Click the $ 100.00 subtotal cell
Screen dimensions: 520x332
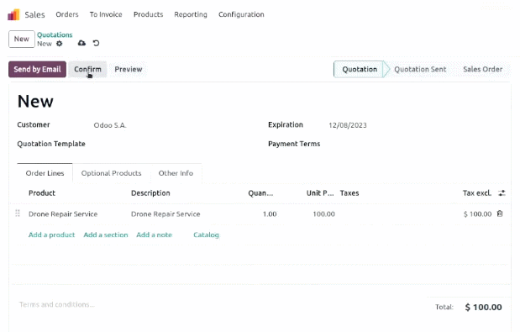477,214
